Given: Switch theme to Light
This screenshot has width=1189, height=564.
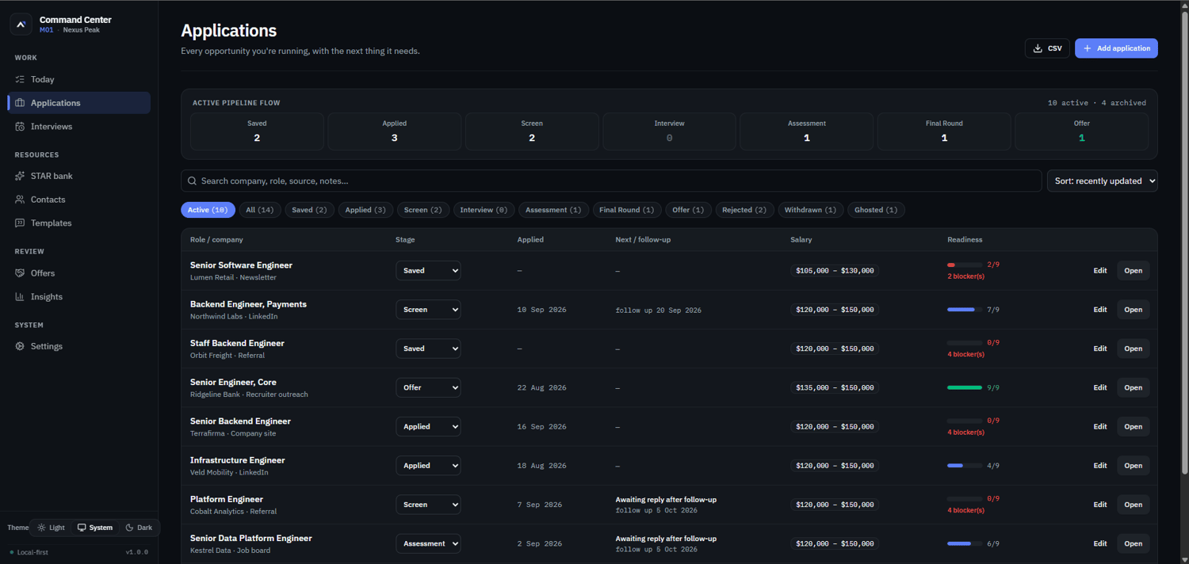Looking at the screenshot, I should (52, 528).
